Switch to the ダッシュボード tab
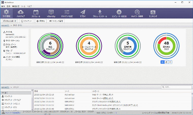The image size is (193, 115). click(x=10, y=21)
